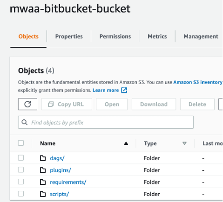The width and height of the screenshot is (223, 202).
Task: Click the folder icon beside dags/
Action: click(43, 158)
